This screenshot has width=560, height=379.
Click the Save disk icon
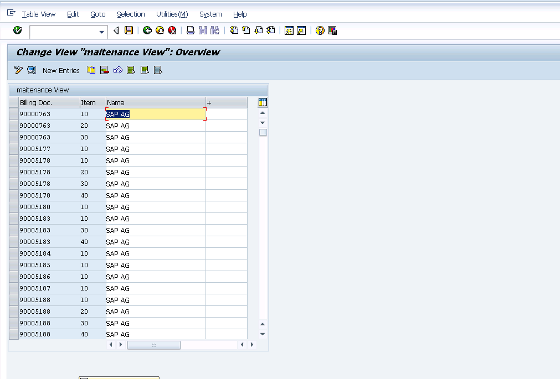(129, 30)
